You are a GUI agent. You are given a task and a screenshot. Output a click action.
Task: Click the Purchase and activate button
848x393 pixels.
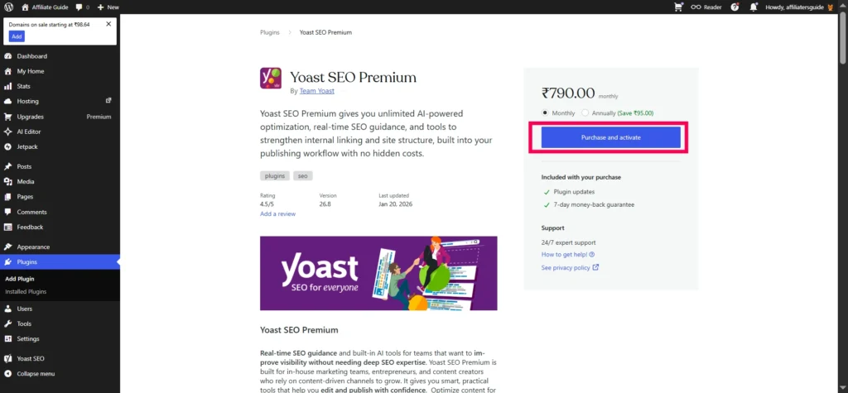point(610,137)
